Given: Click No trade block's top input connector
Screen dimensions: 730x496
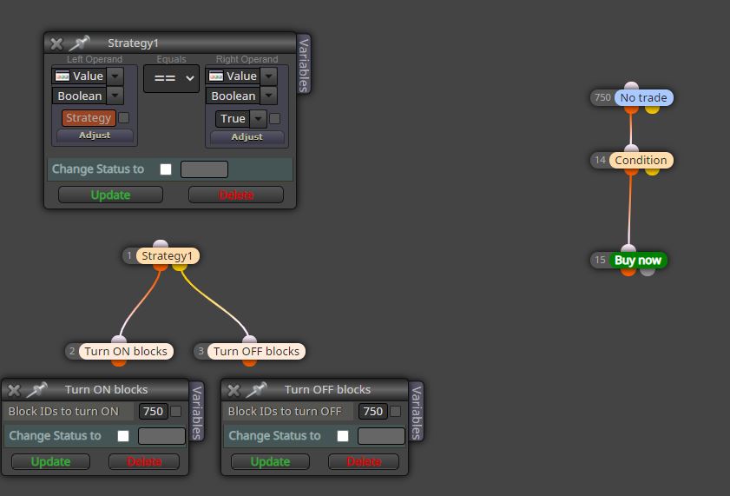Looking at the screenshot, I should coord(631,86).
